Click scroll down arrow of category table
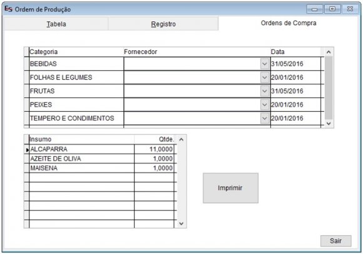 329,124
